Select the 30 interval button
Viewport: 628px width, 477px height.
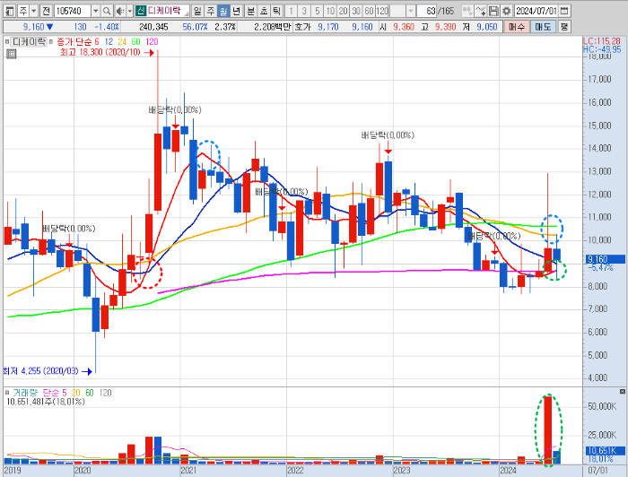coord(356,11)
